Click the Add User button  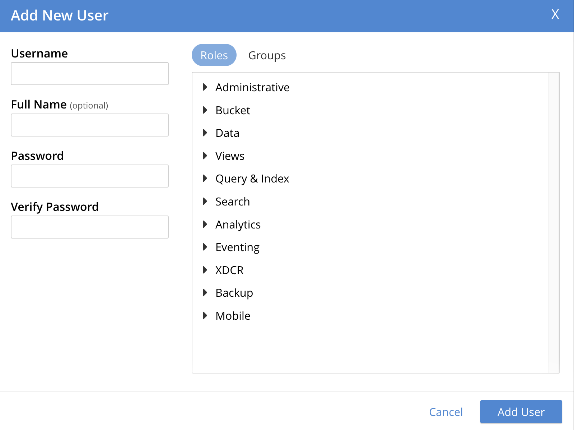point(521,412)
